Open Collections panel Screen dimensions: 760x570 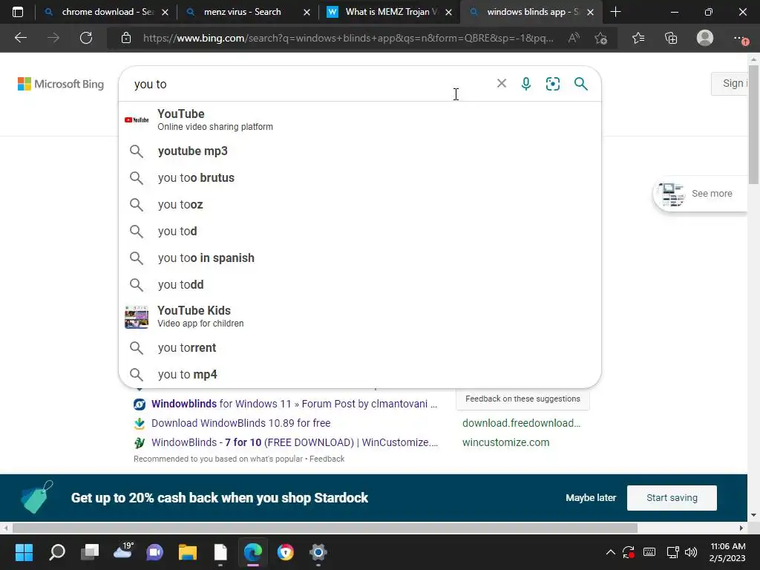pos(671,38)
